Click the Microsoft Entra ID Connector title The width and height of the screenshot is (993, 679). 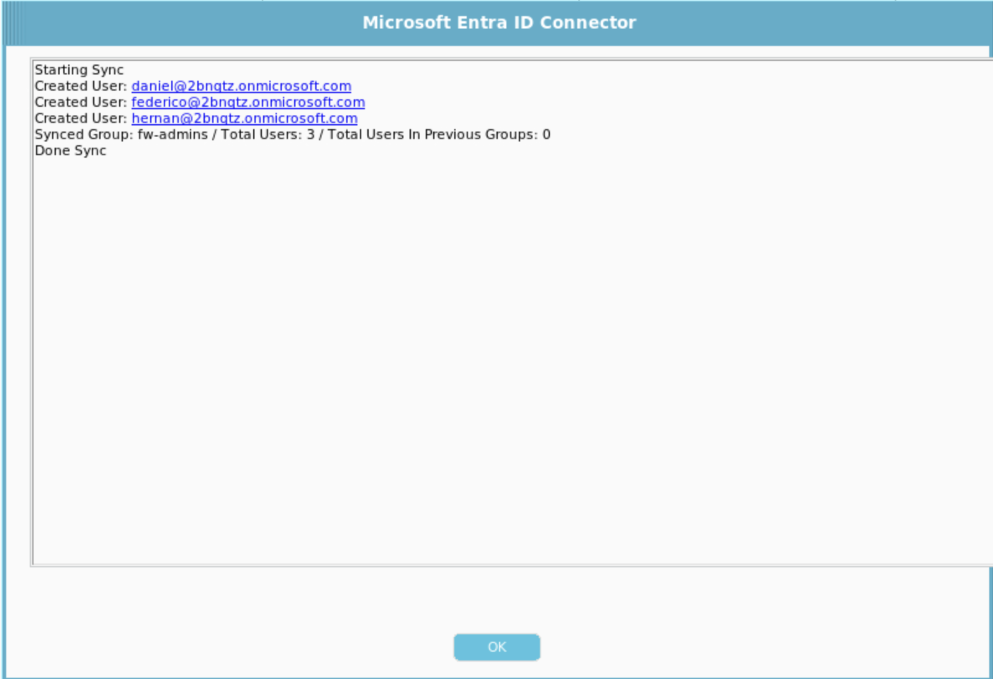tap(499, 22)
